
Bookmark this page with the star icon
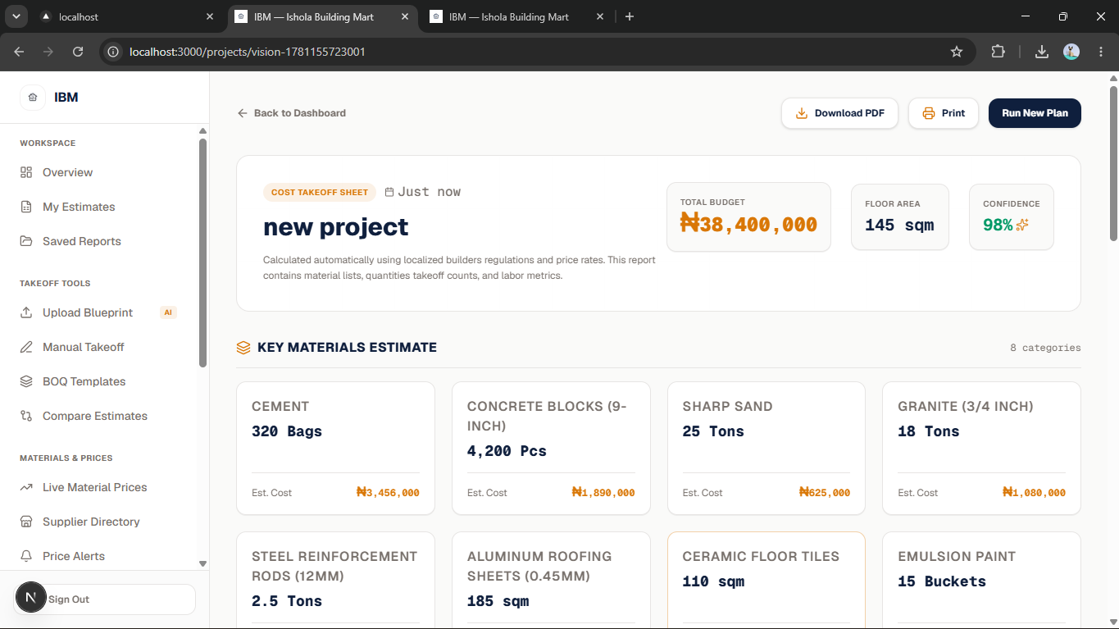coord(957,52)
